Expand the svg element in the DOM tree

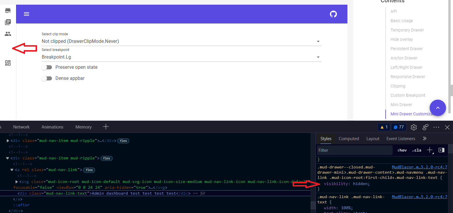click(17, 182)
